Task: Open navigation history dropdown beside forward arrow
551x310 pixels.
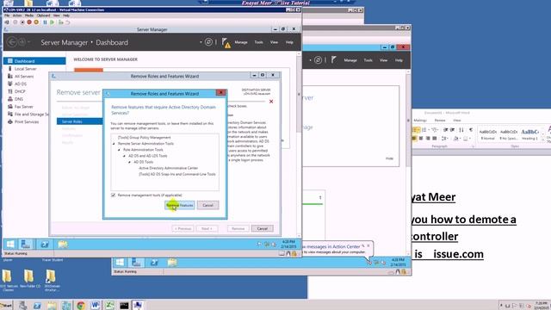Action: pos(28,42)
